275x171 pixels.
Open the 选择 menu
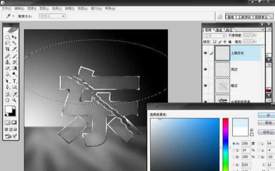[x=57, y=9]
